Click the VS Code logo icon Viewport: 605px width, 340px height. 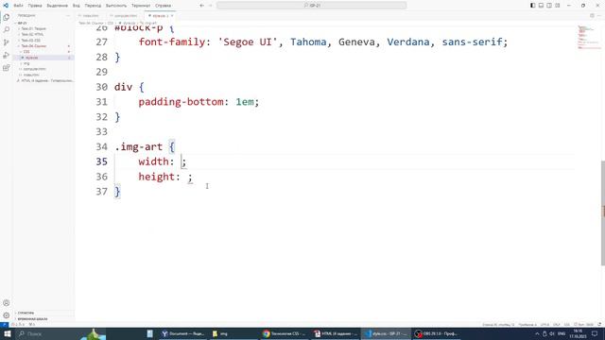6,6
